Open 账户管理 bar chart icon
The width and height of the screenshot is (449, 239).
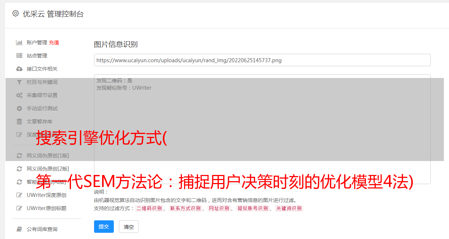tap(19, 42)
